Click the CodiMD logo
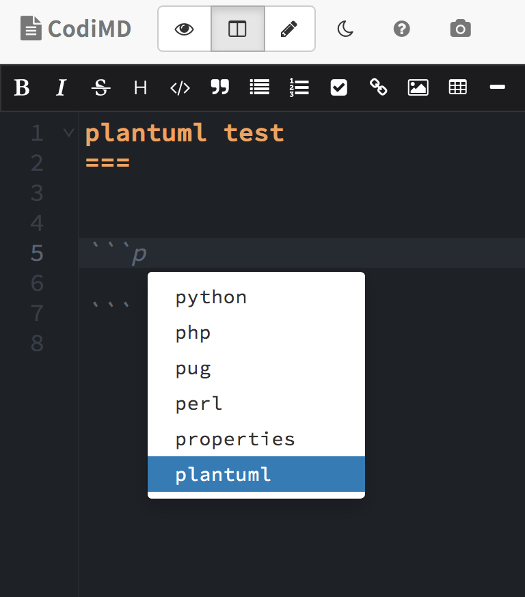Image resolution: width=525 pixels, height=597 pixels. [75, 29]
